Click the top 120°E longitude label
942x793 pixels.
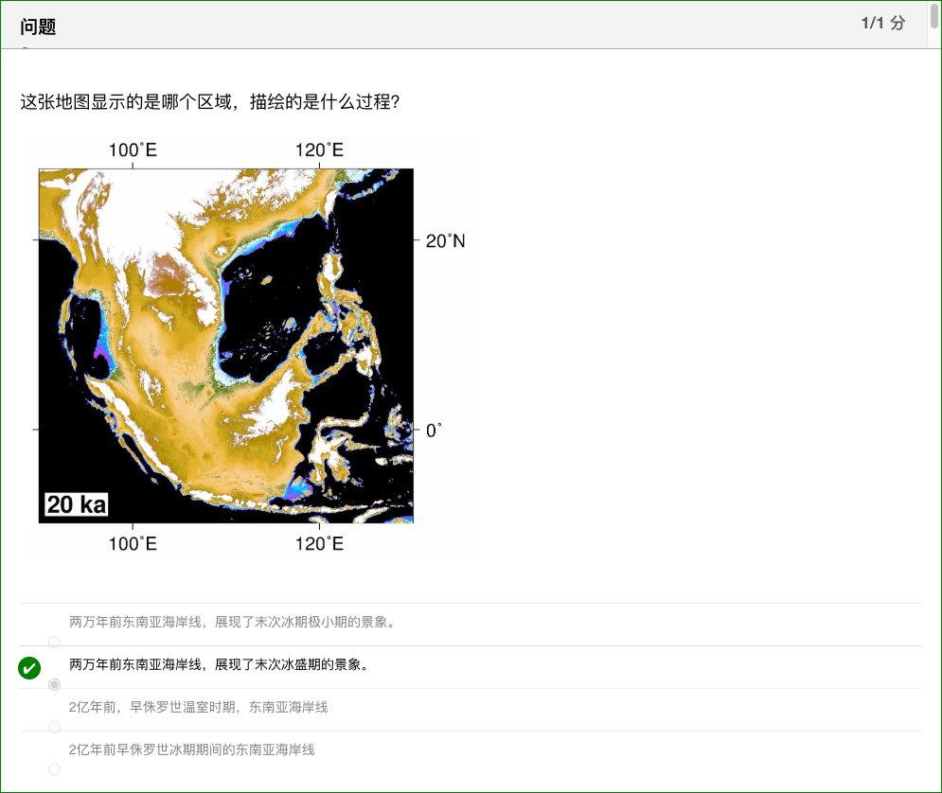point(319,150)
